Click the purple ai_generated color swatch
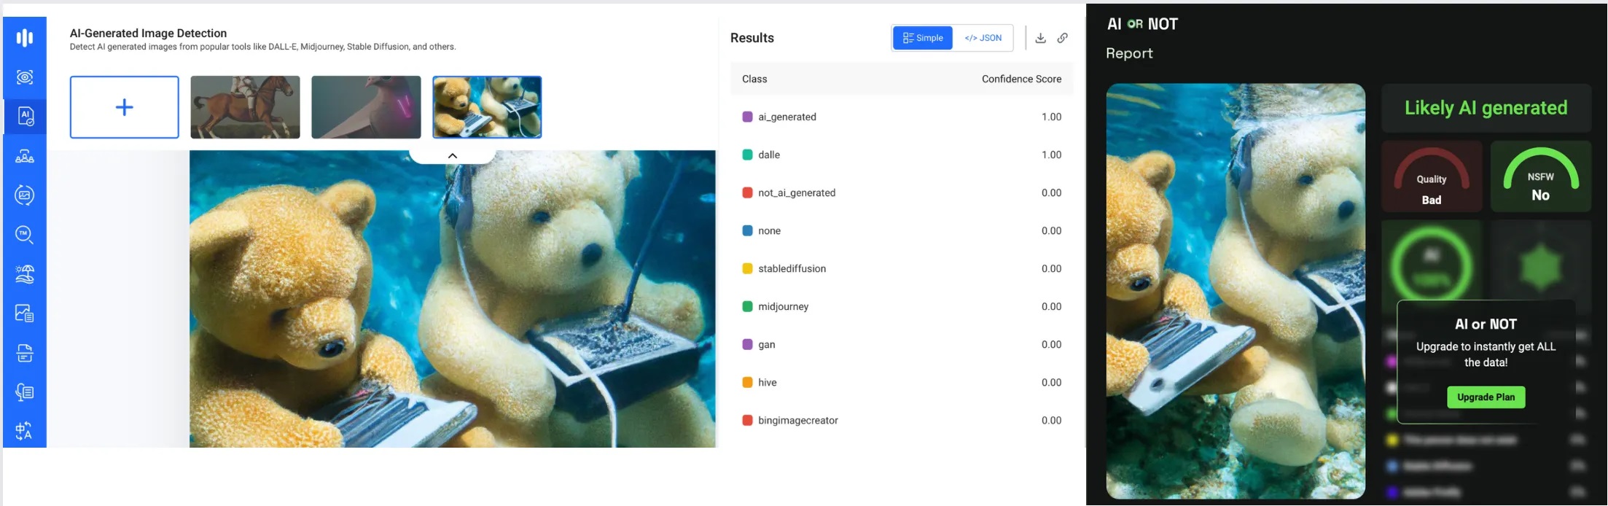 [x=747, y=117]
